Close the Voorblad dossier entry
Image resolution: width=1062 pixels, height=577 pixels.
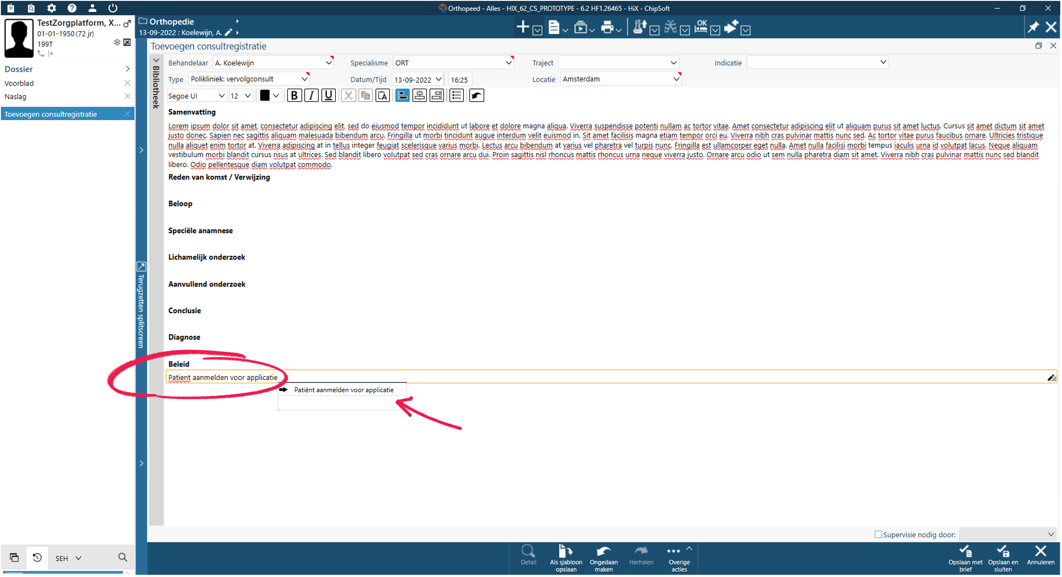click(127, 83)
